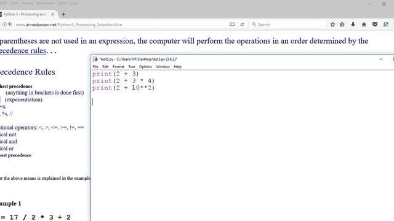Reload the current page

242,25
